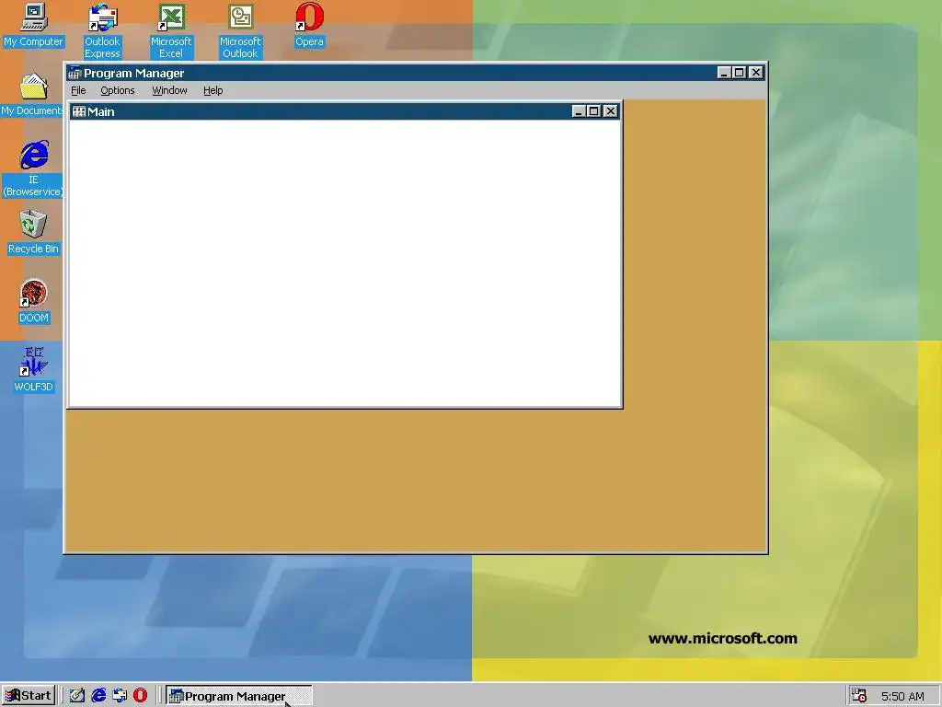Open the Options menu in Program Manager
942x707 pixels.
point(118,90)
